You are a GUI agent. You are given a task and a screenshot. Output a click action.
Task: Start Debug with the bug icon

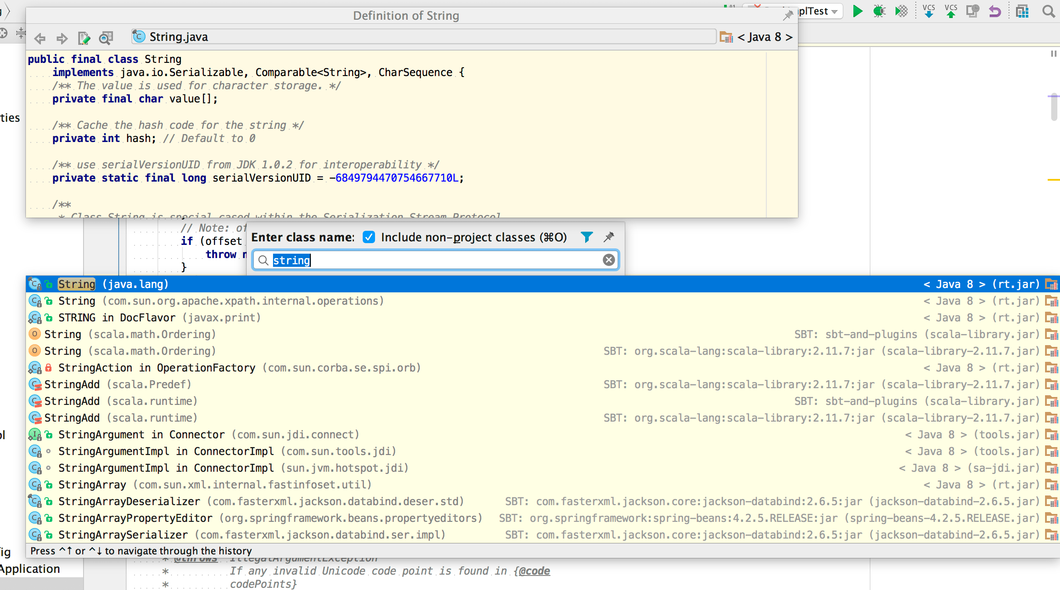[x=879, y=11]
